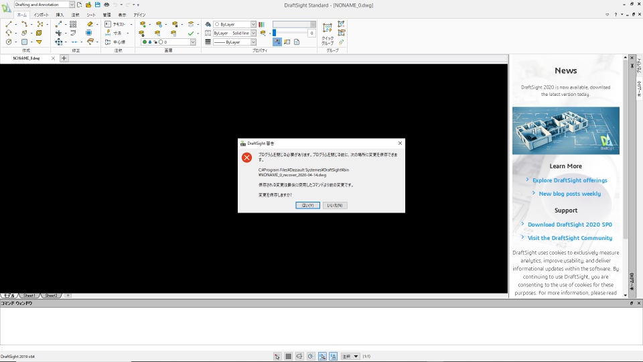This screenshot has width=643, height=362.
Task: Click the New document icon
Action: (x=80, y=5)
